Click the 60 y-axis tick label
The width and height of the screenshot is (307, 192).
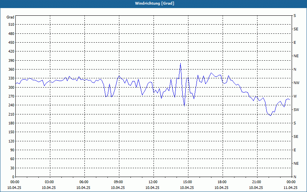point(12,159)
